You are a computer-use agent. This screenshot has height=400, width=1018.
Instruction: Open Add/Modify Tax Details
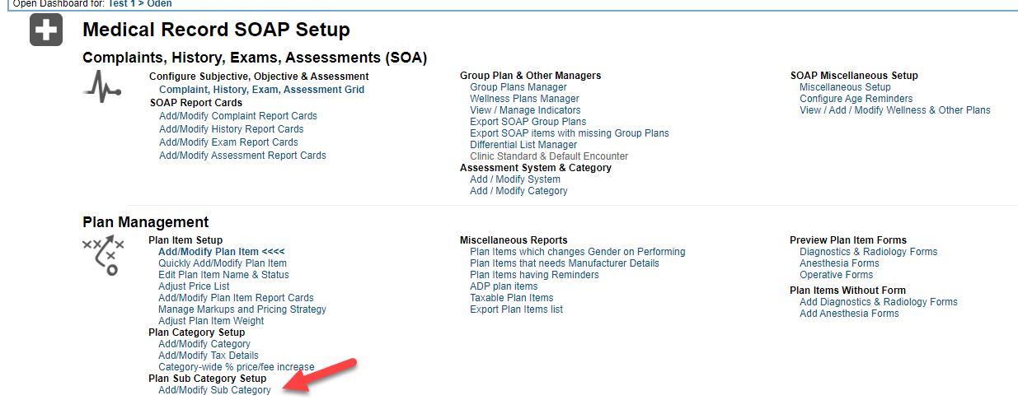click(208, 356)
